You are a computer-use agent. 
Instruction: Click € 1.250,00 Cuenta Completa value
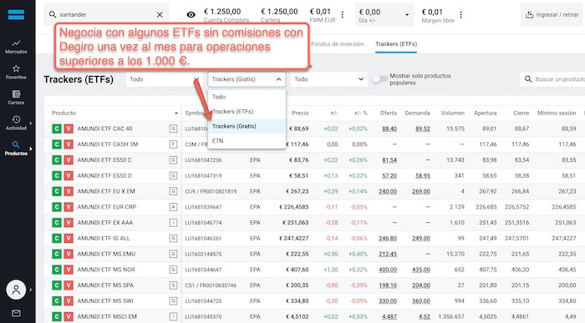(222, 12)
